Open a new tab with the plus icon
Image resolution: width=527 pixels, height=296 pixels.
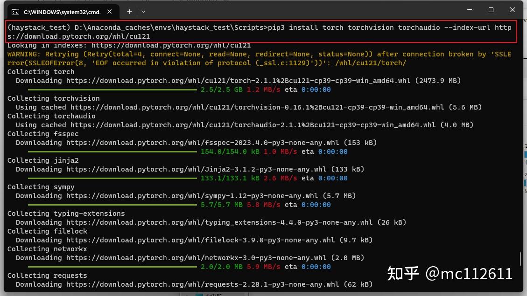pyautogui.click(x=129, y=12)
